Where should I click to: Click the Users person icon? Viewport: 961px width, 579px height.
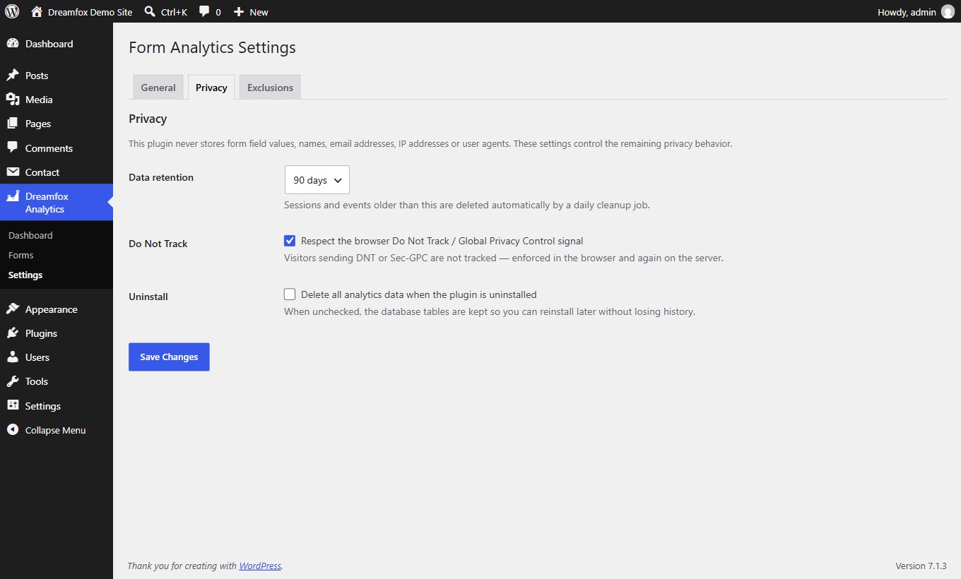tap(13, 357)
